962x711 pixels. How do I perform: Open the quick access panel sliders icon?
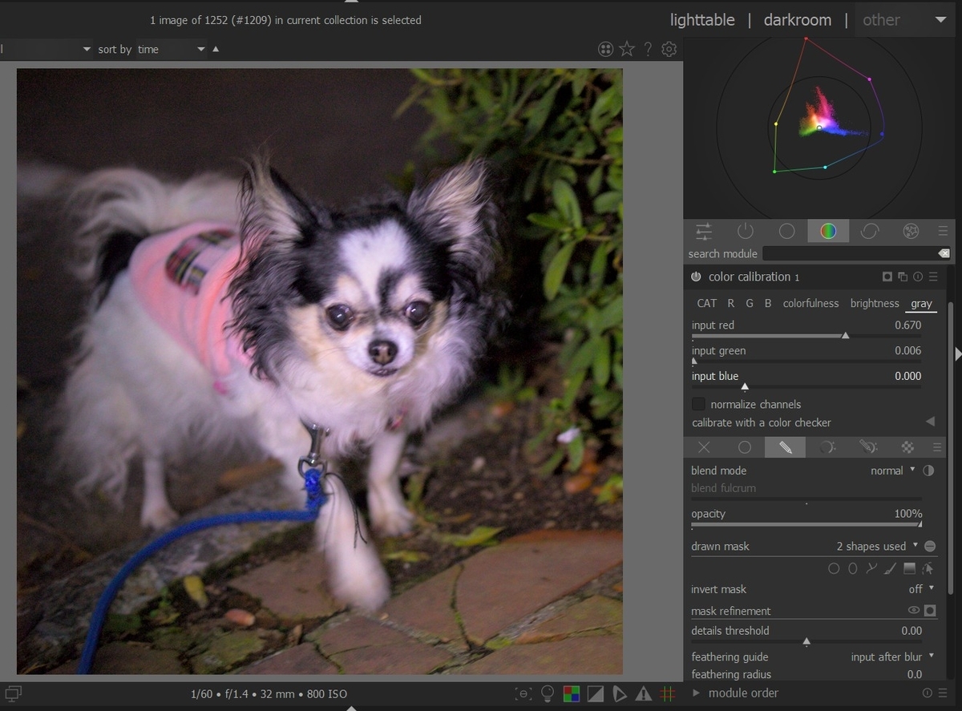(704, 232)
